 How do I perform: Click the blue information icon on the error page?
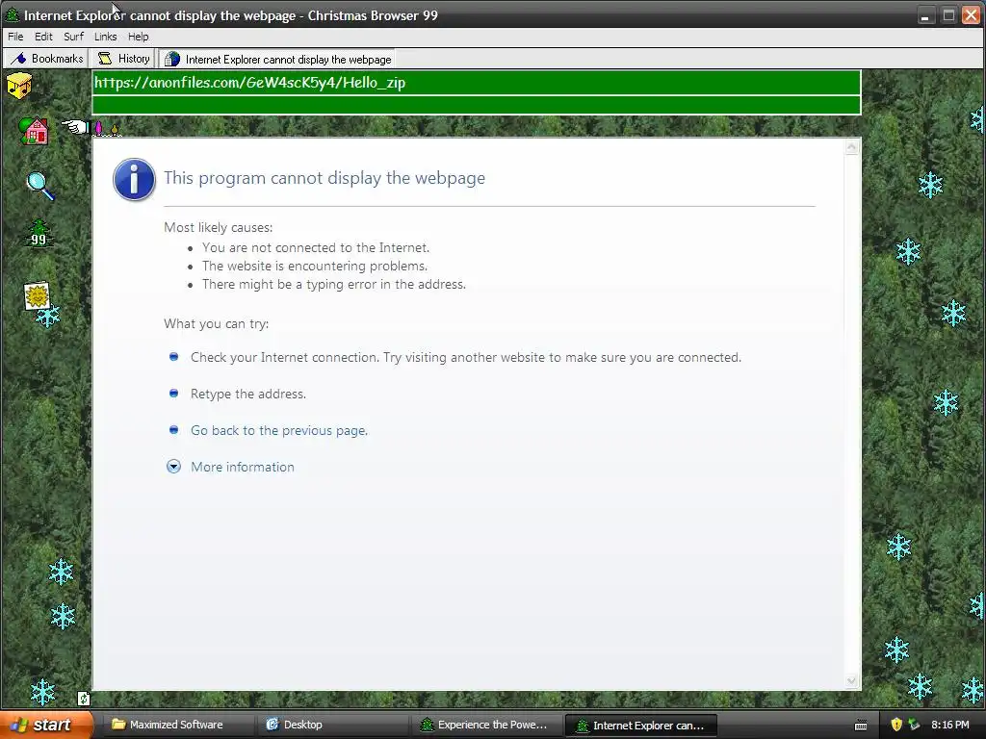click(x=134, y=180)
